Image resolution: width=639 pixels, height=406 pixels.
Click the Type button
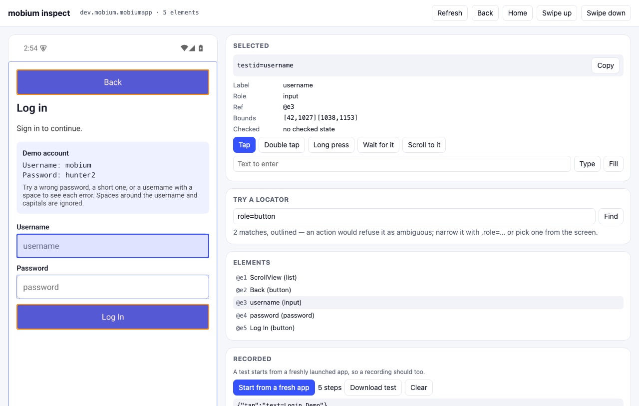click(x=587, y=164)
